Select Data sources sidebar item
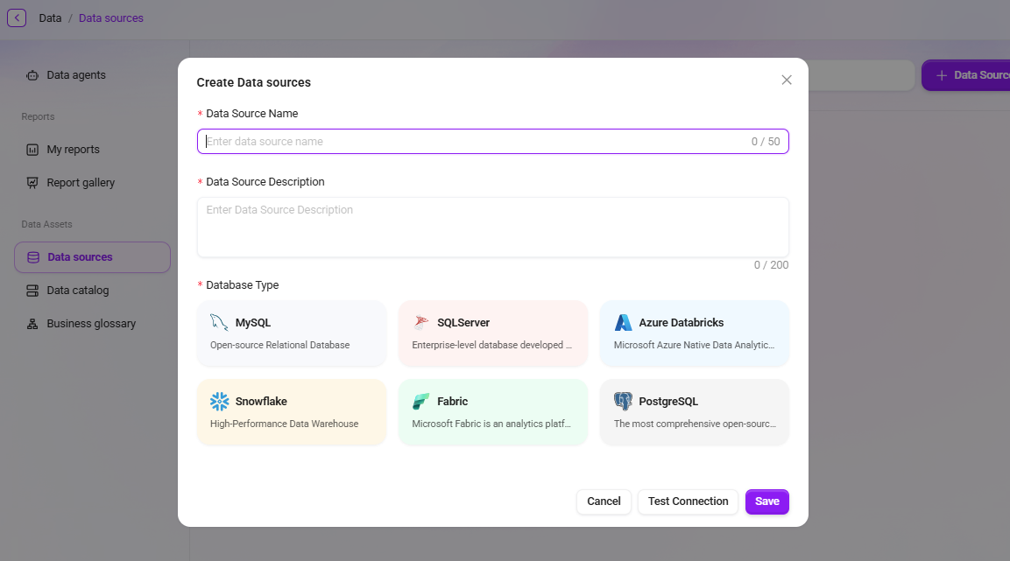This screenshot has width=1010, height=561. point(93,257)
